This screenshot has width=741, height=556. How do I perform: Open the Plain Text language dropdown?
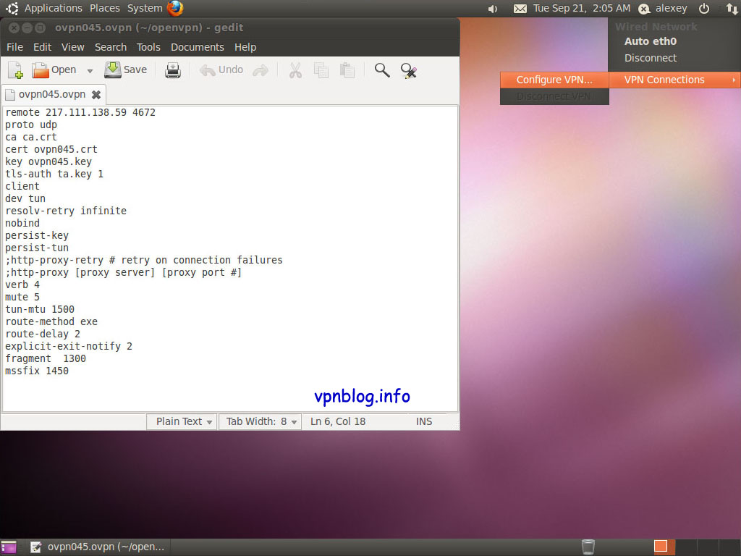click(x=182, y=421)
